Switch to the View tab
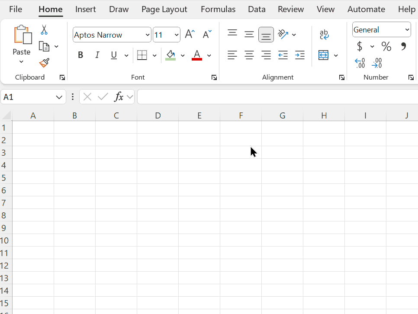 (325, 10)
